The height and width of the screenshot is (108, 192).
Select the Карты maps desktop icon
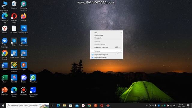24,66
